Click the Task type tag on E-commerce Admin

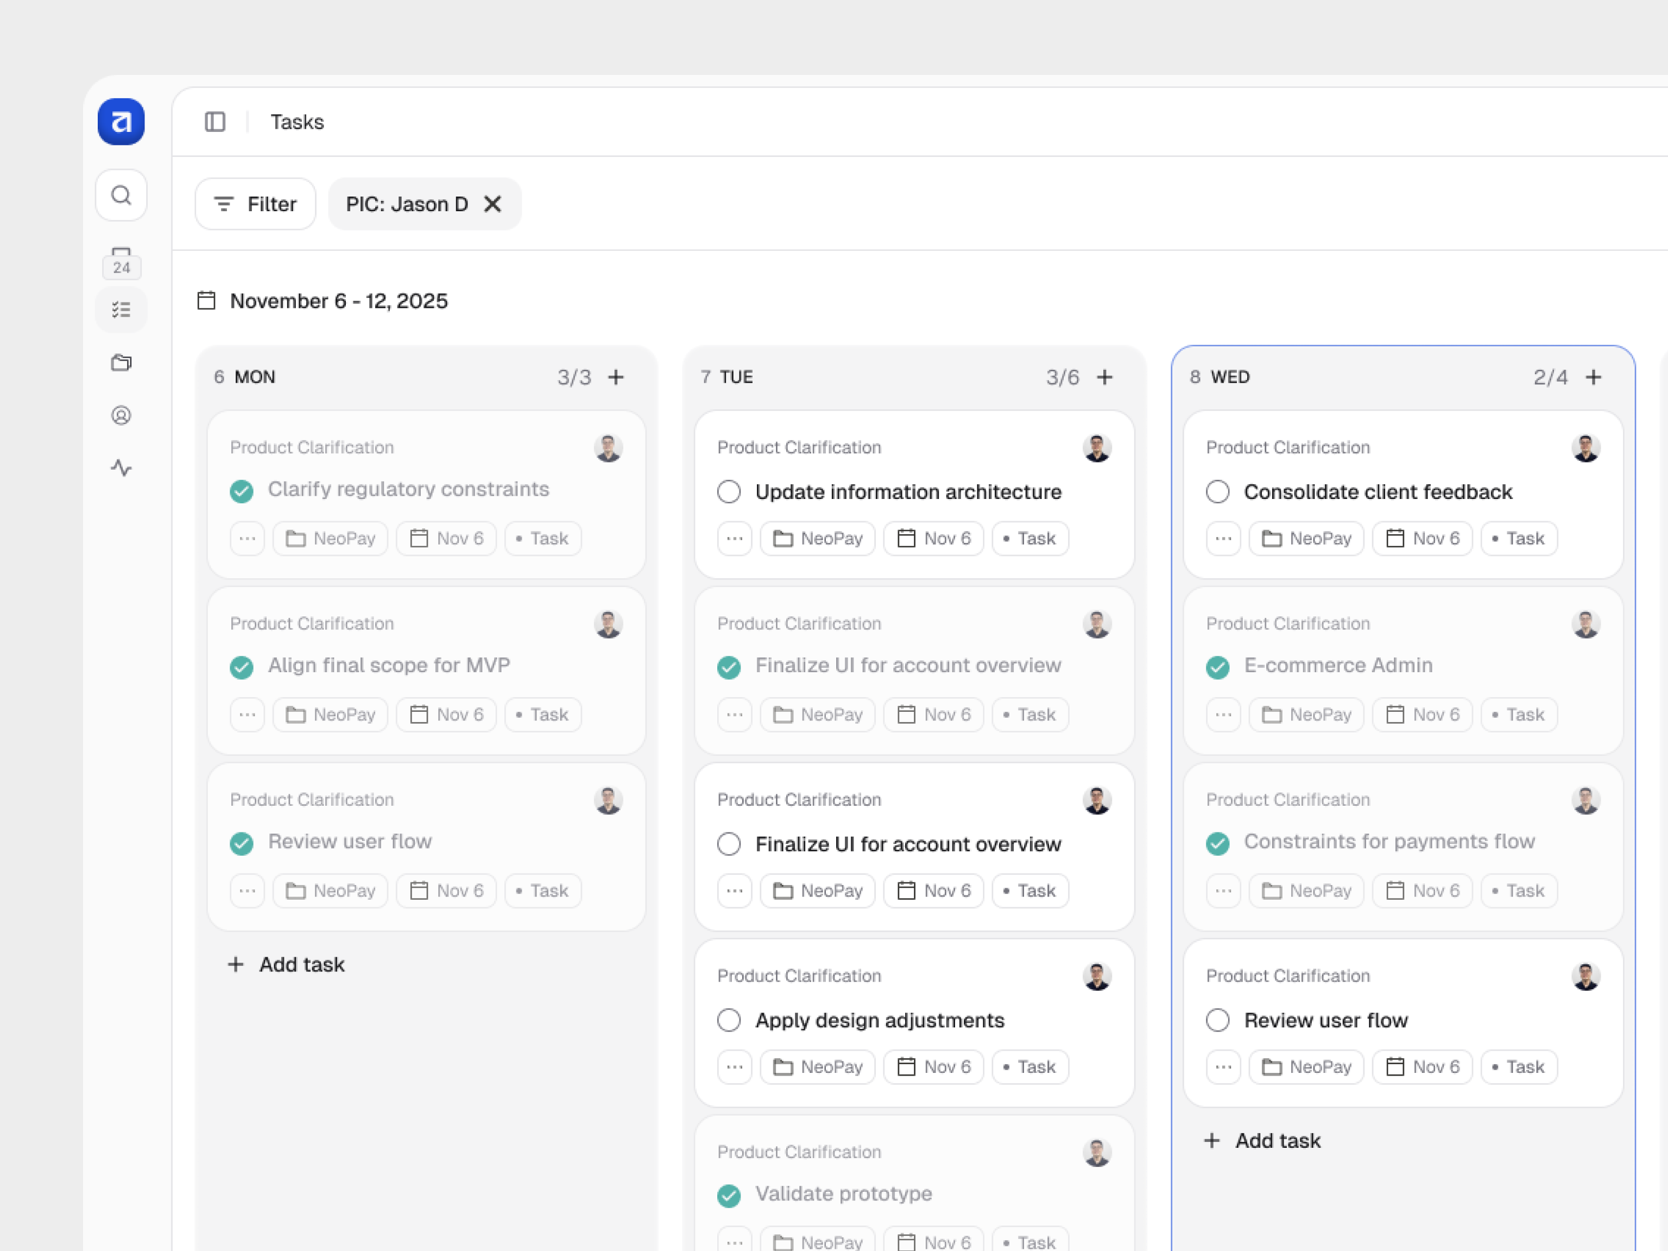click(1519, 715)
